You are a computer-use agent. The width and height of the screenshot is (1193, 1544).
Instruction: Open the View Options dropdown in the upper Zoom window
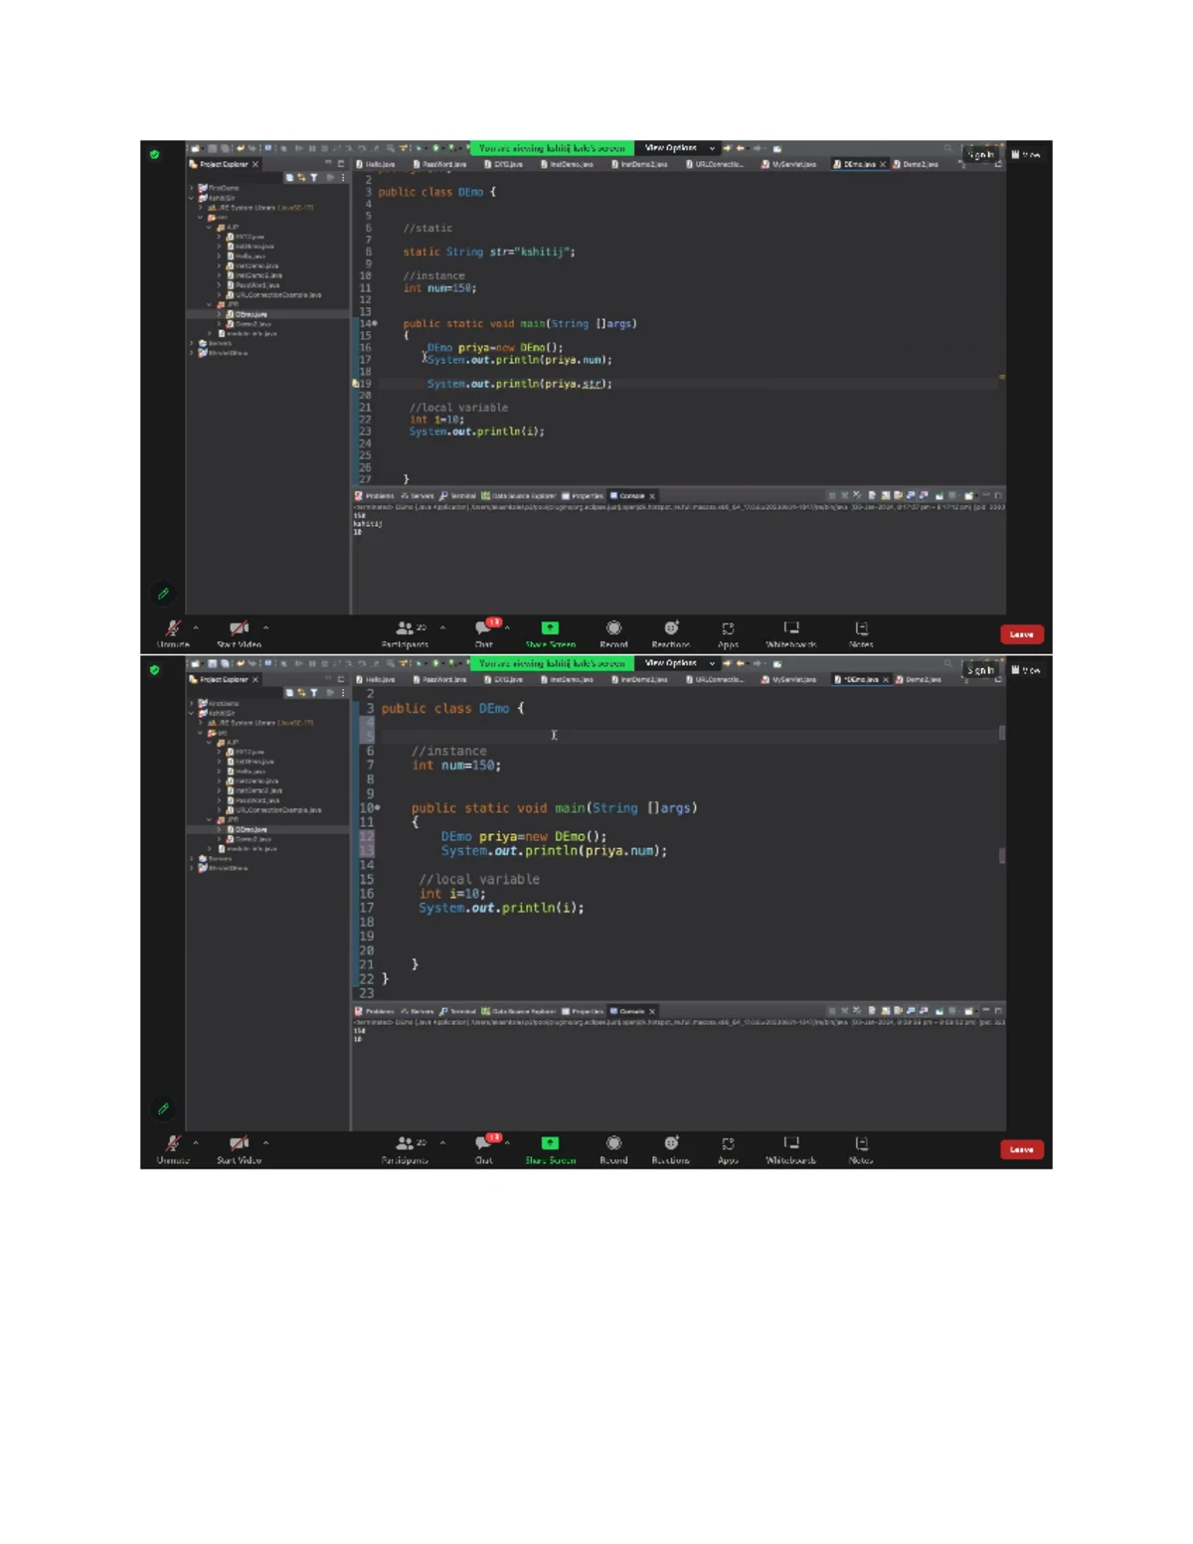click(680, 148)
